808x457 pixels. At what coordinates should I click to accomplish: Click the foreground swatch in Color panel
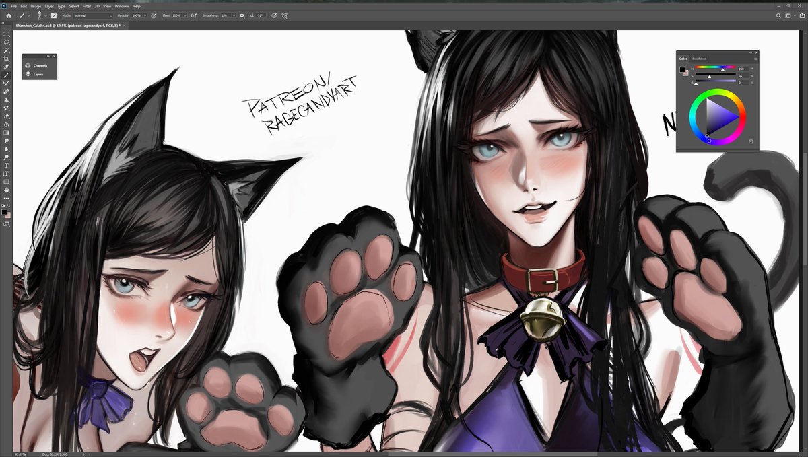(x=682, y=69)
